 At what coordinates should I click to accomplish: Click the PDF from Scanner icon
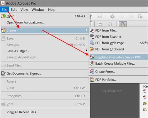(x=92, y=37)
